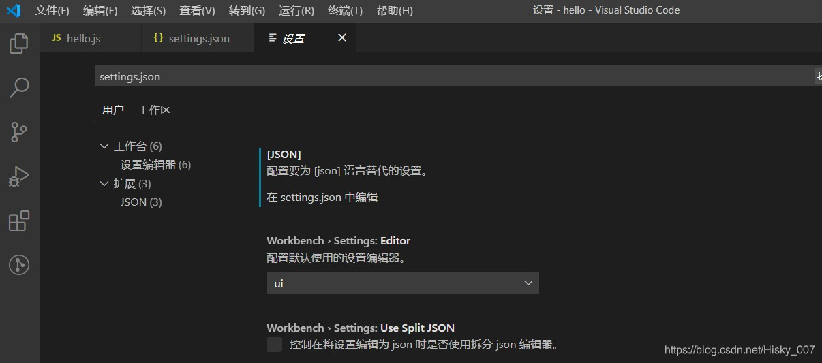Click the 设置 - hello - Visual Studio Code window title
822x363 pixels.
click(606, 10)
